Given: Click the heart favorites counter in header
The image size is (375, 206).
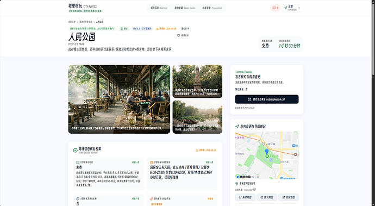Looking at the screenshot, I should click(275, 8).
